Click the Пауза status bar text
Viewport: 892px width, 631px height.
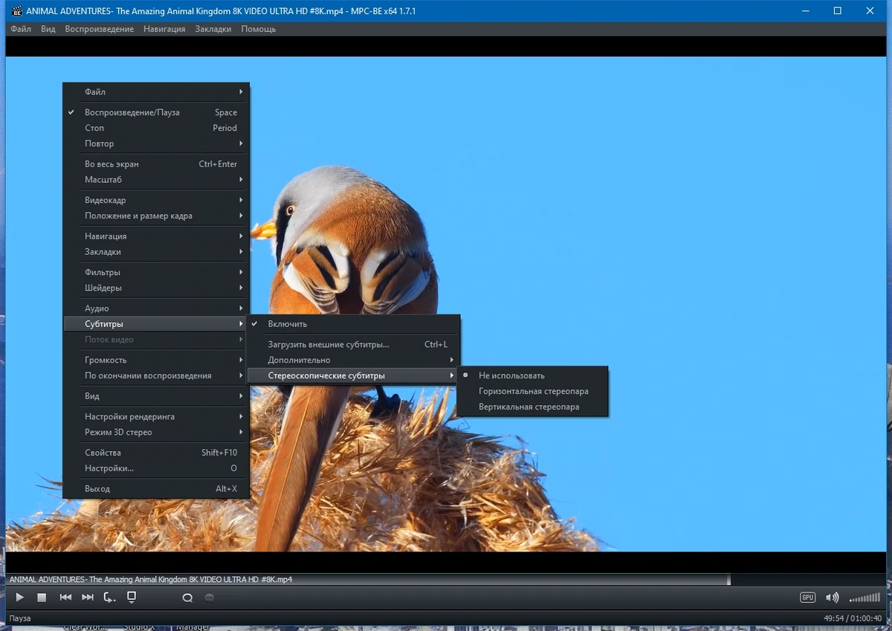coord(20,618)
